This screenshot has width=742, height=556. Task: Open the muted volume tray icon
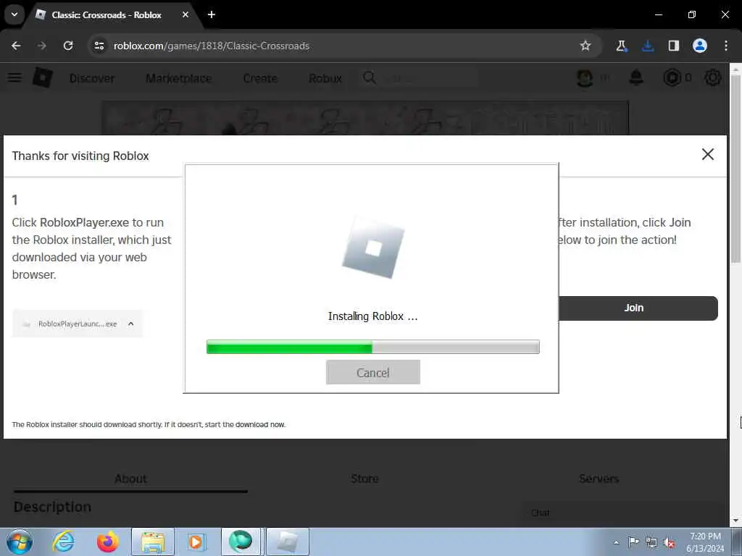coord(669,542)
